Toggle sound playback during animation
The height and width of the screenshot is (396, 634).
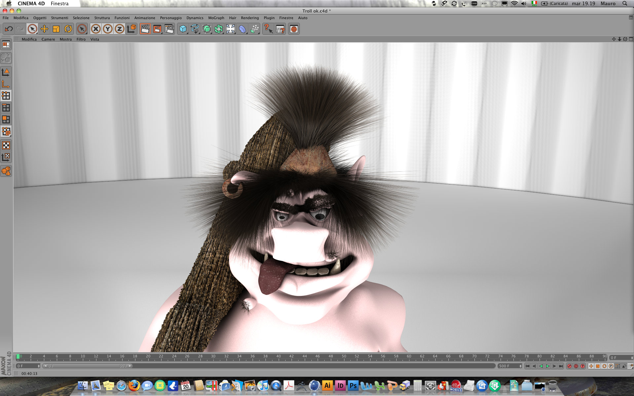coord(624,366)
